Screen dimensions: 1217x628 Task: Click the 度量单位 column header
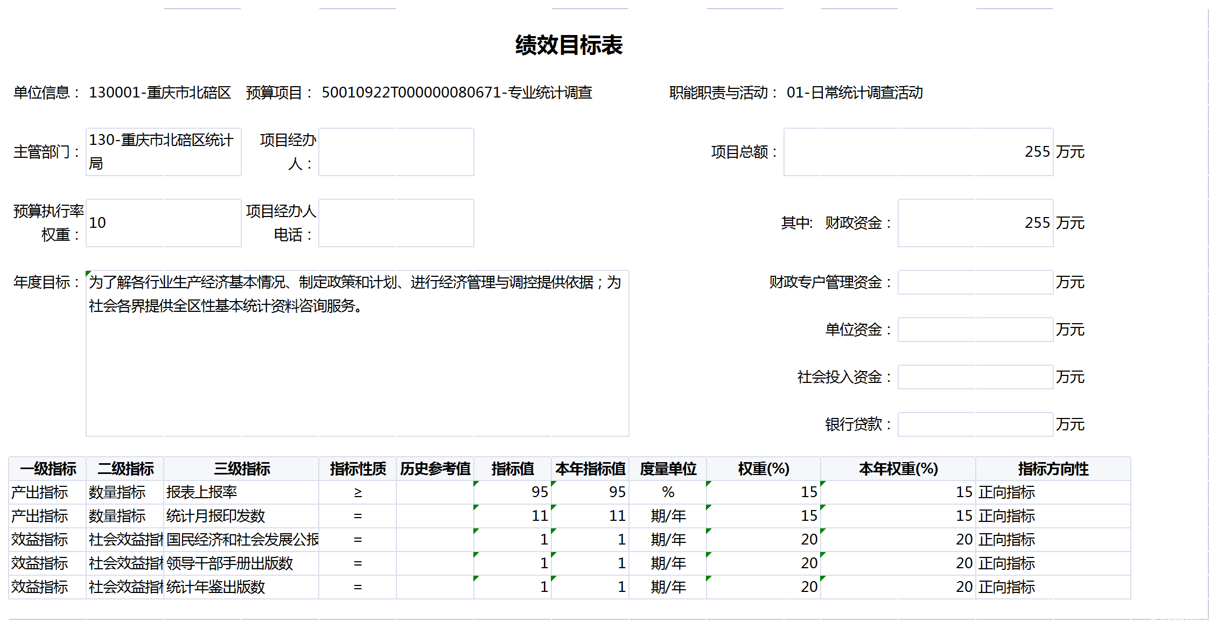pyautogui.click(x=668, y=469)
